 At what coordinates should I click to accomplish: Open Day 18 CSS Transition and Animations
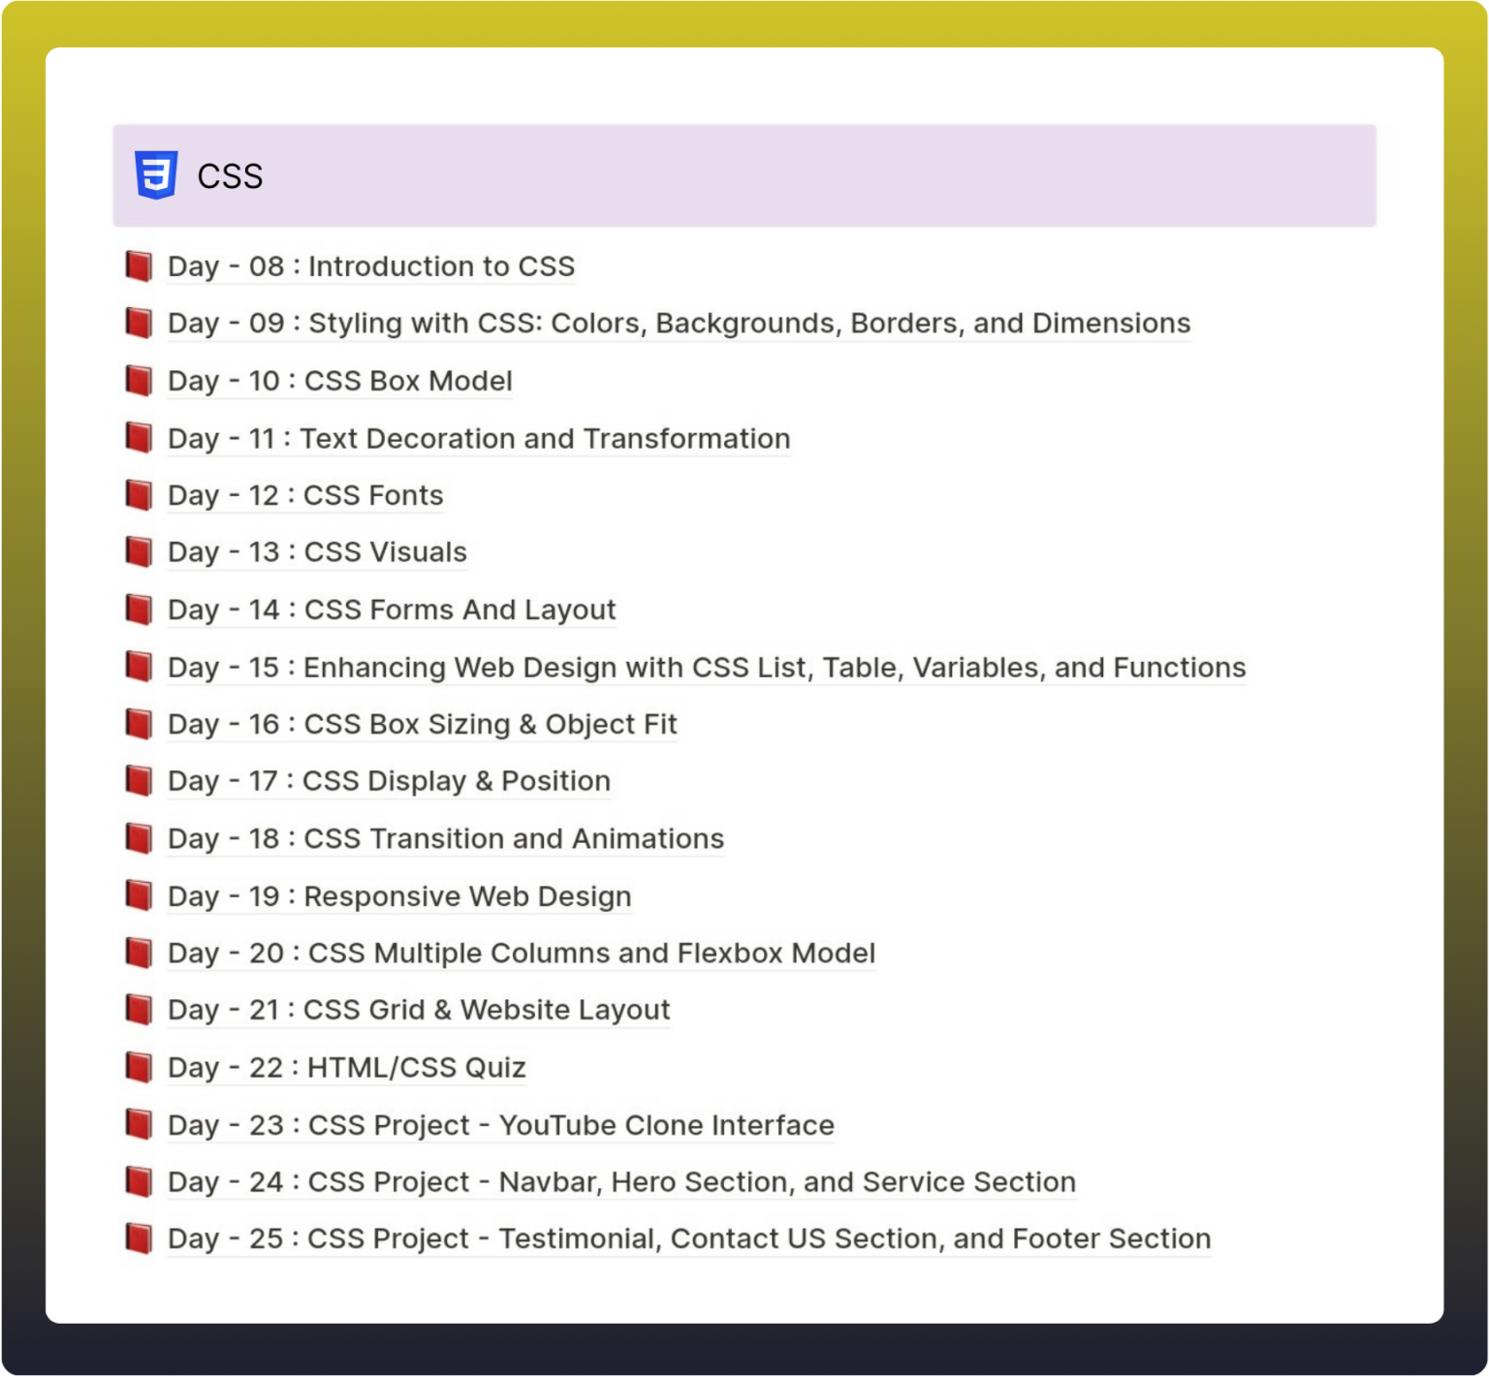pyautogui.click(x=446, y=838)
